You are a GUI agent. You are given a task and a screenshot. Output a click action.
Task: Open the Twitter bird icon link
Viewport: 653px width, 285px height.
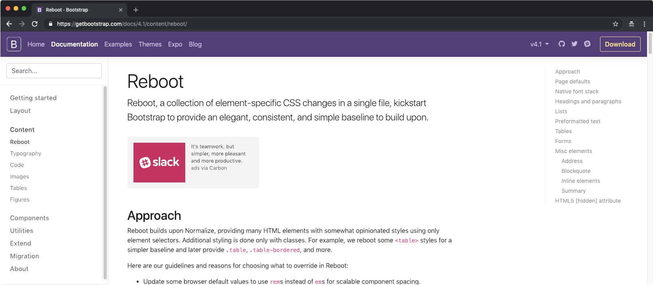[575, 44]
